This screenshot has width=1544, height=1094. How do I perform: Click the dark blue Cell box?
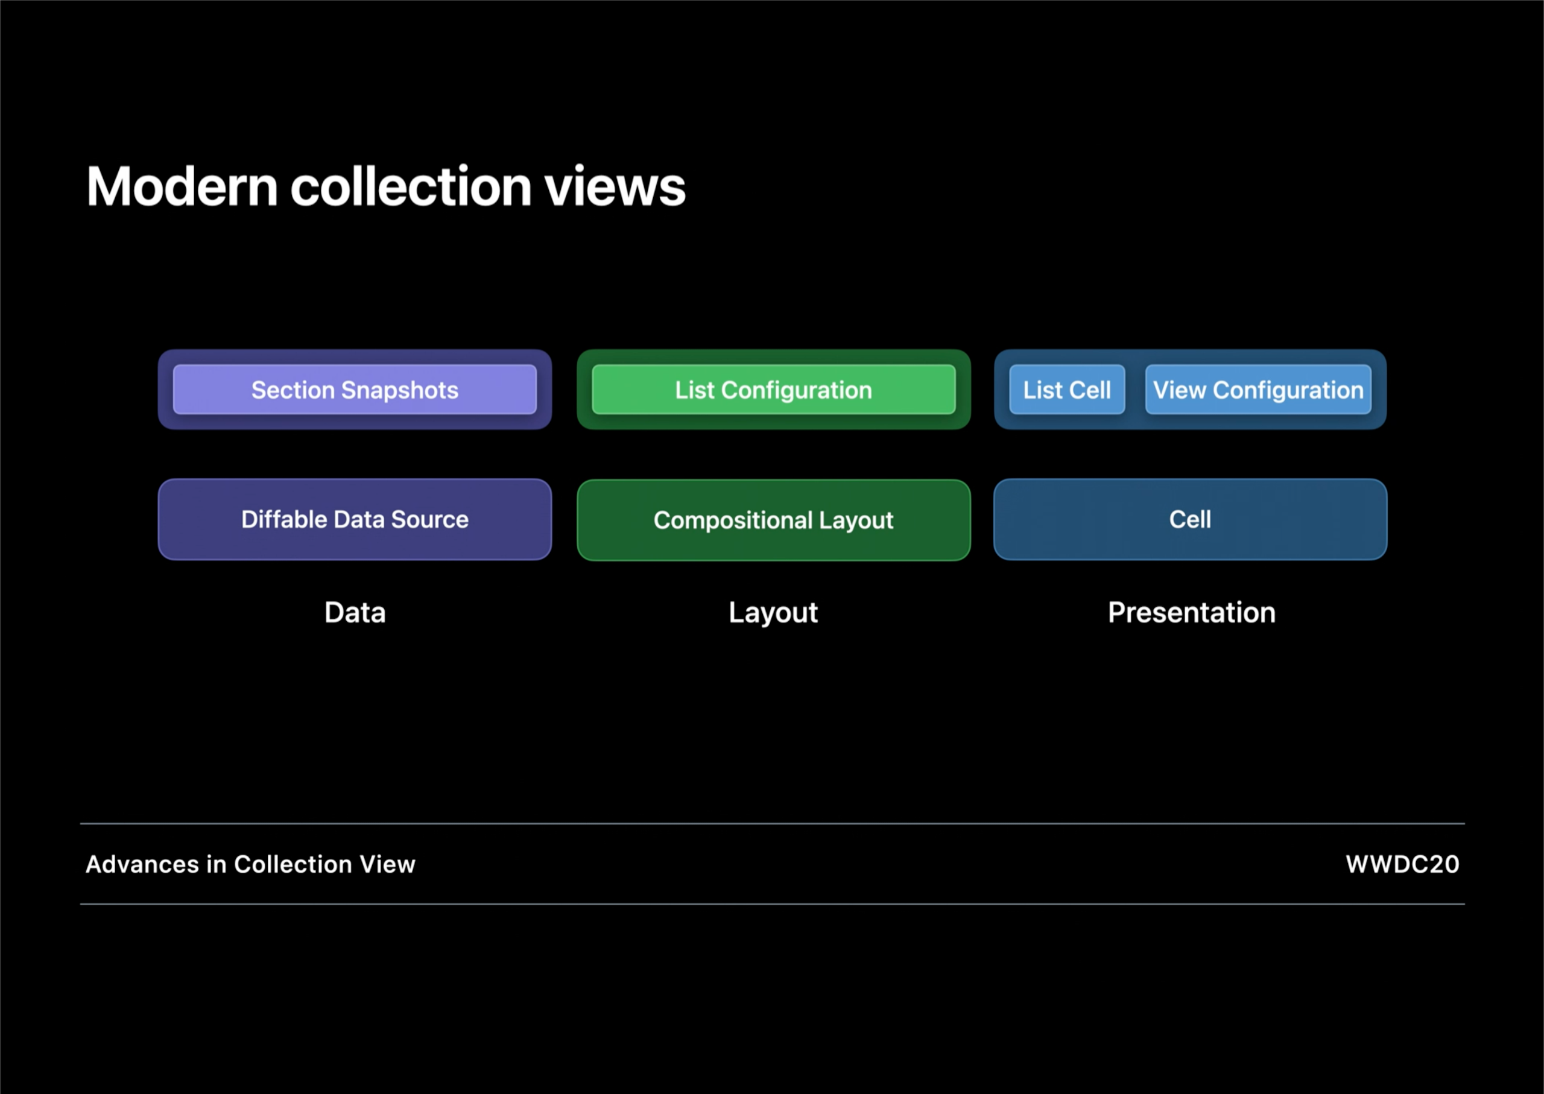point(1189,519)
